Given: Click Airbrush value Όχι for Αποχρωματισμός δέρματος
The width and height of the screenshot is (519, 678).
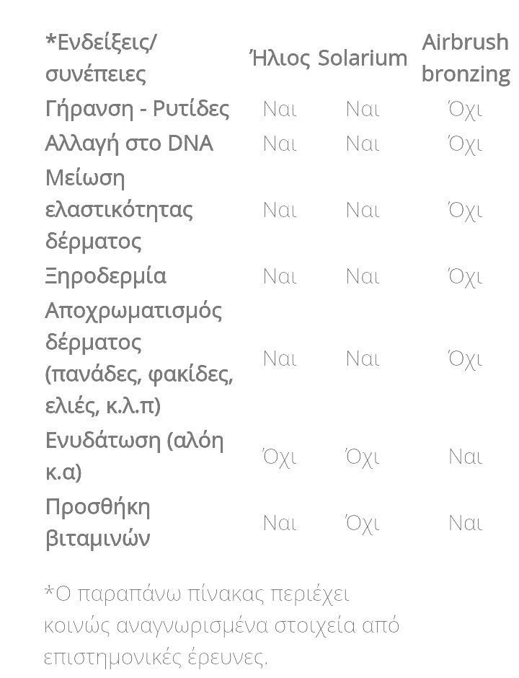Looking at the screenshot, I should pyautogui.click(x=465, y=358).
